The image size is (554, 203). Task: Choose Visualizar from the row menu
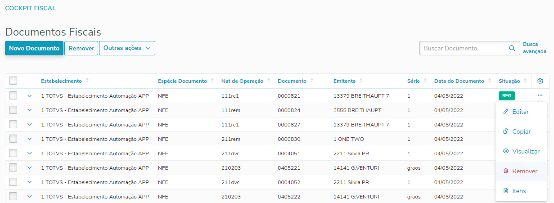tap(521, 151)
